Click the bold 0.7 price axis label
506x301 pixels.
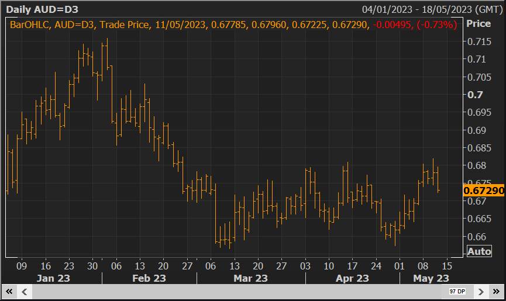[x=475, y=95]
